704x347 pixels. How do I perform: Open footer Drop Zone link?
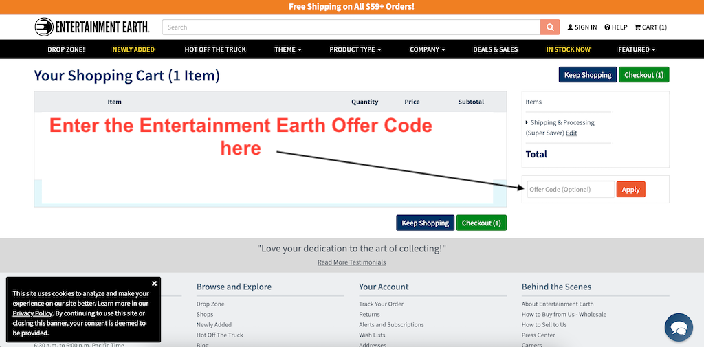point(210,304)
